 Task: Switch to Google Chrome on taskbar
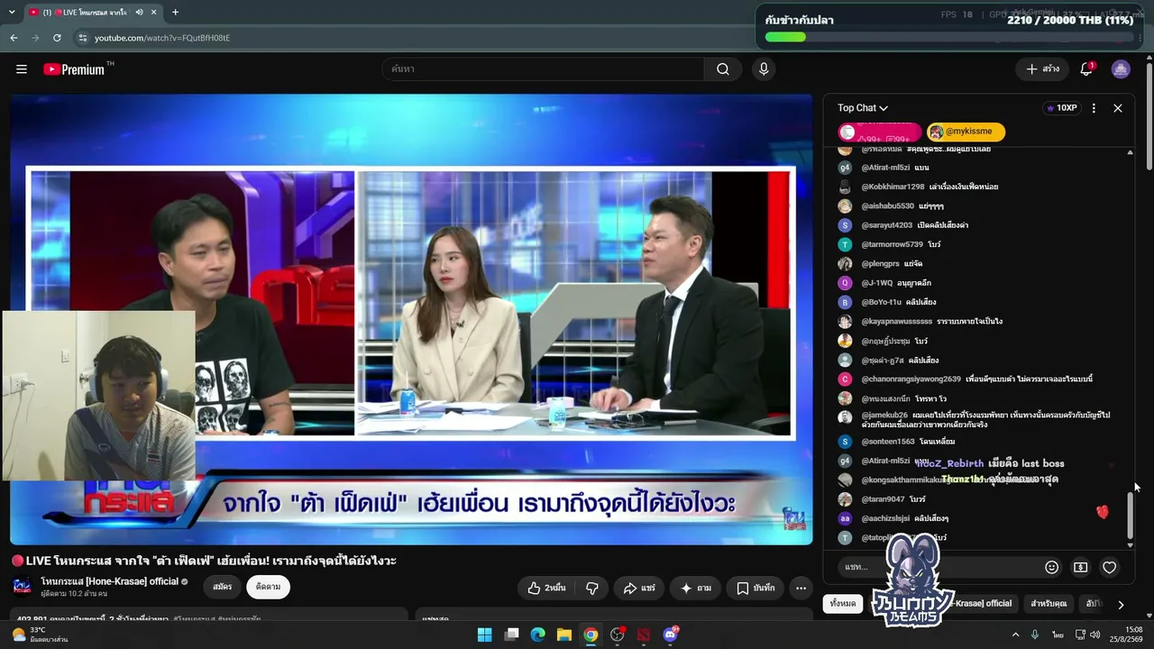(591, 635)
